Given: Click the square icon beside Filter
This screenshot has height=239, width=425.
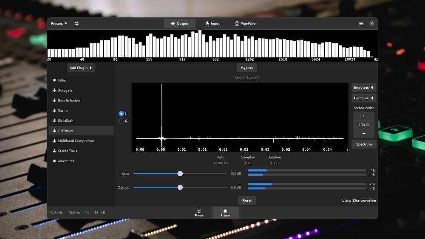Looking at the screenshot, I should [54, 80].
